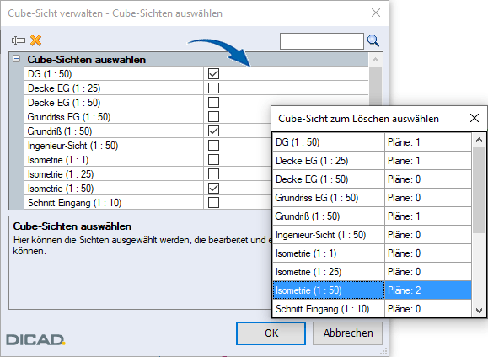Click the magnifier search icon
The image size is (488, 357).
pos(373,40)
